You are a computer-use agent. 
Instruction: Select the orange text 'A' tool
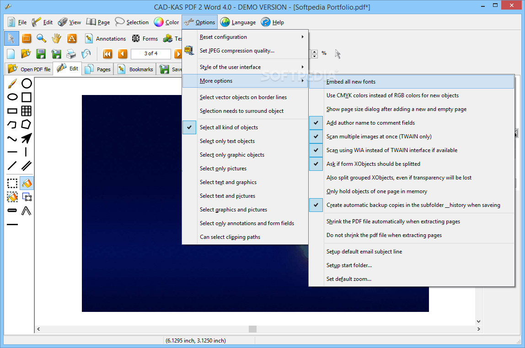pyautogui.click(x=72, y=38)
